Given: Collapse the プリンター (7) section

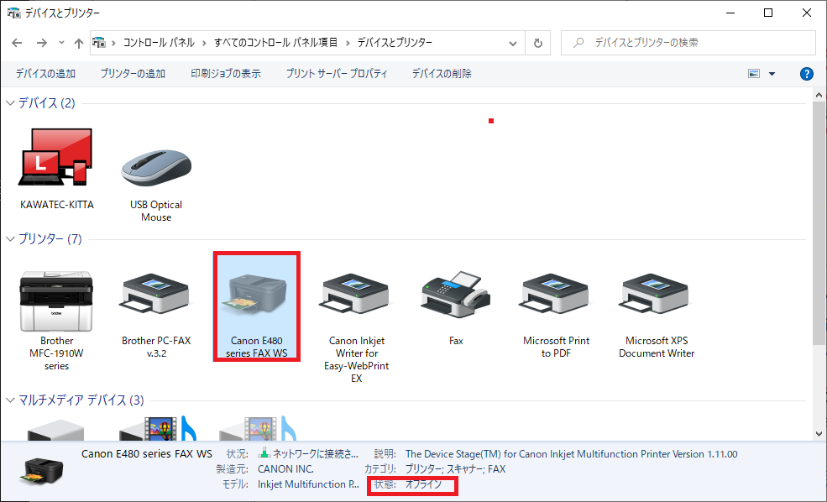Looking at the screenshot, I should (11, 239).
